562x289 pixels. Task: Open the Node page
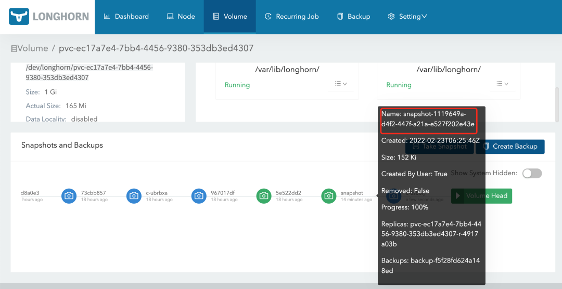click(x=181, y=17)
